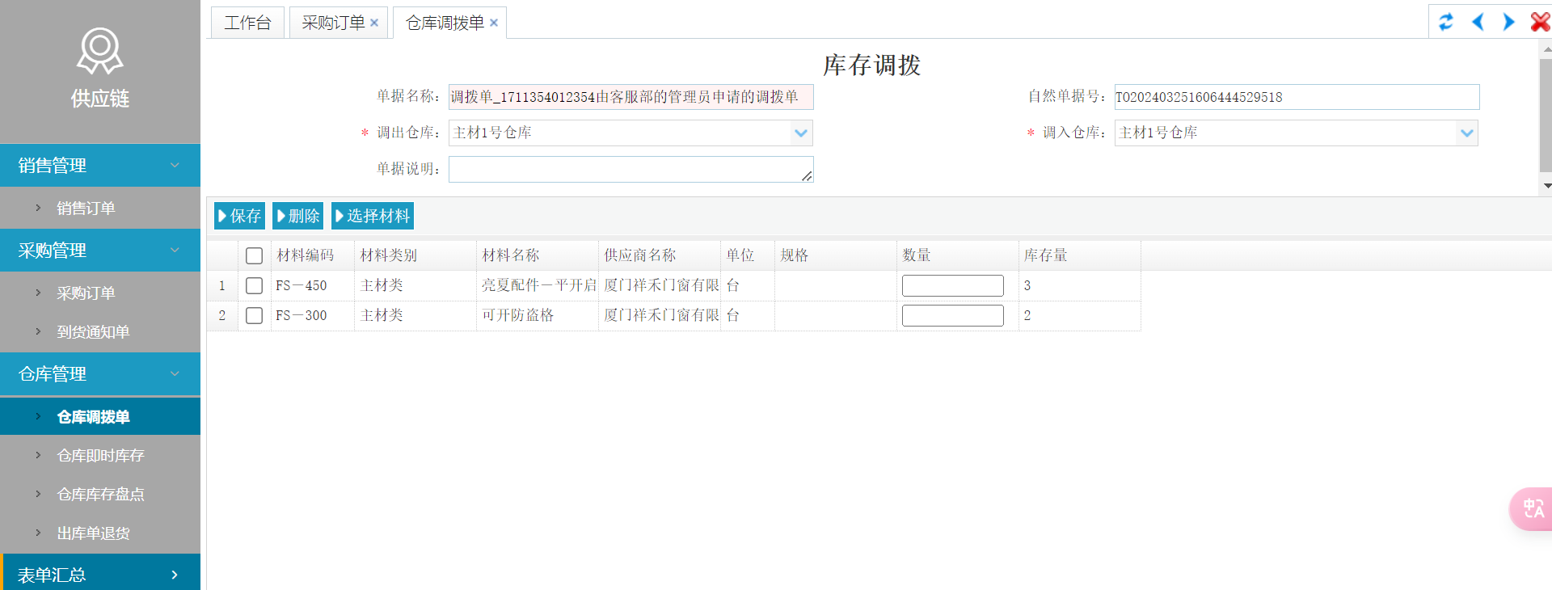Click the 供应链 sidebar title

point(100,99)
